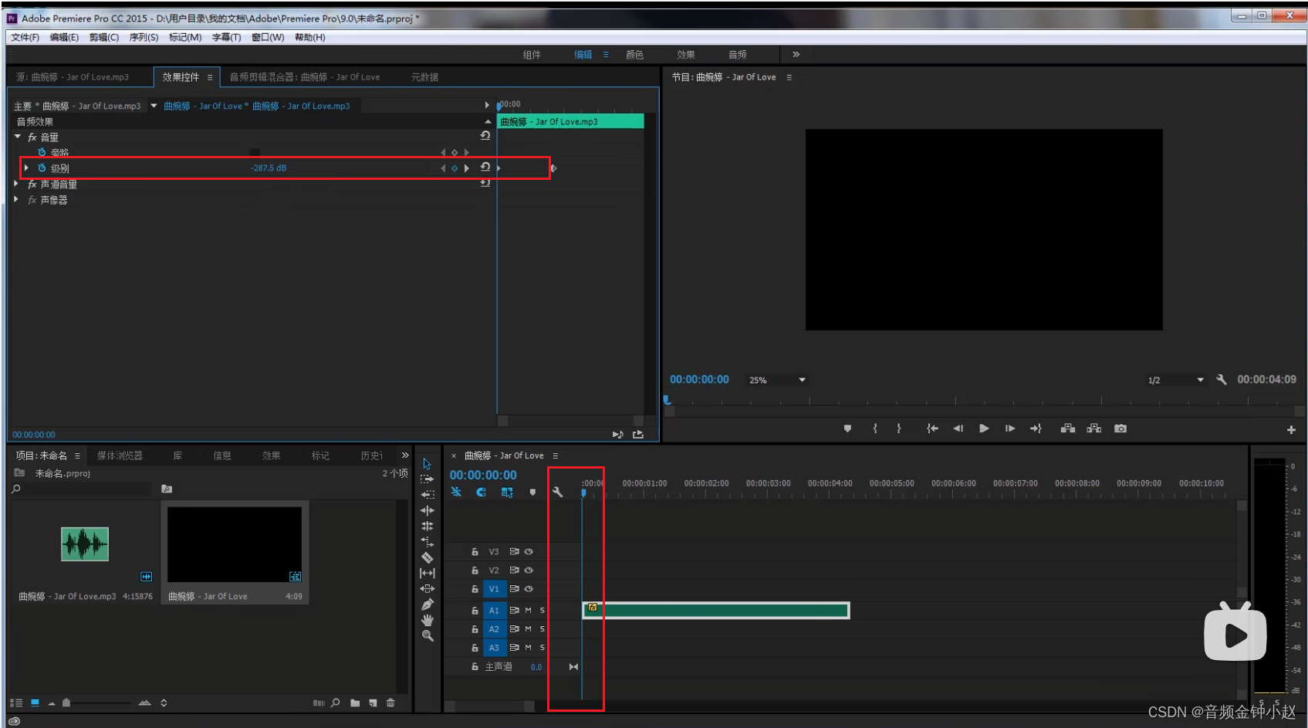This screenshot has width=1308, height=728.
Task: Expand the 级别 parameter
Action: [26, 168]
